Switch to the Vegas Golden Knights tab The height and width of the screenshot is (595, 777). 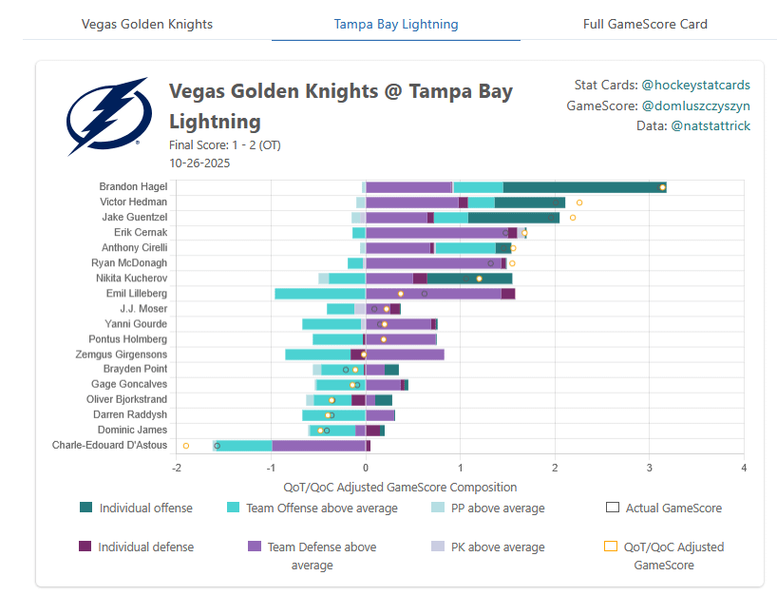click(147, 24)
